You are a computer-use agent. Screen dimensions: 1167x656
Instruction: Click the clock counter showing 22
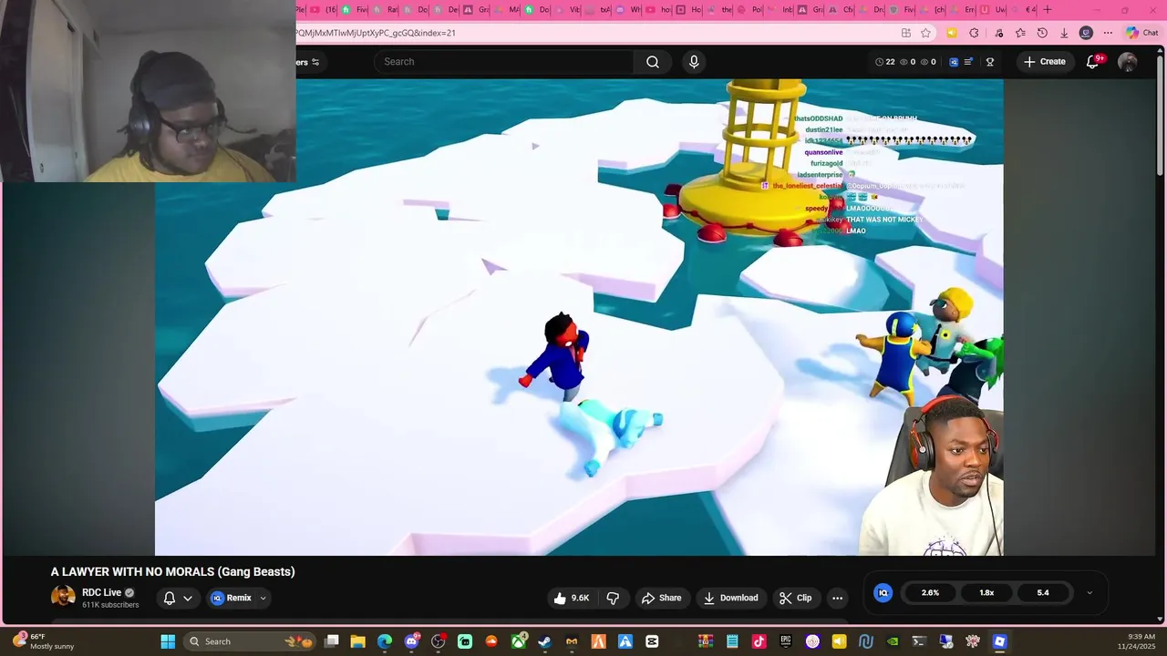point(885,62)
